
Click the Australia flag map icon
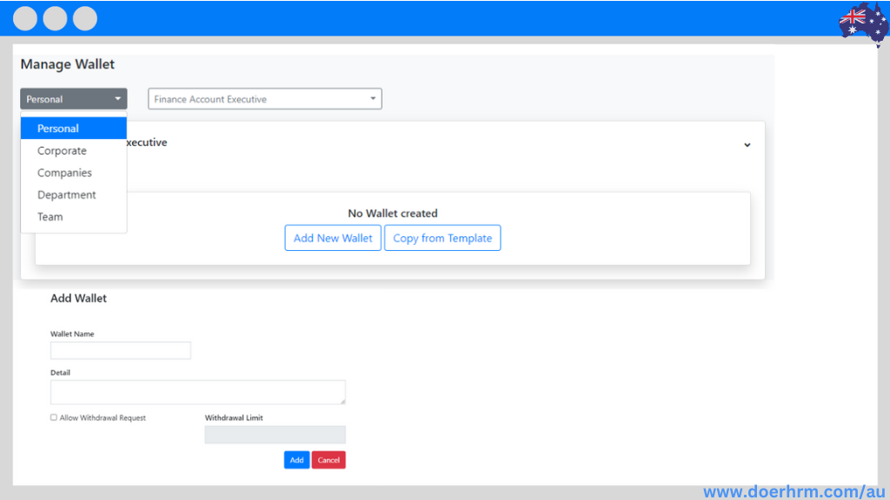click(x=863, y=23)
